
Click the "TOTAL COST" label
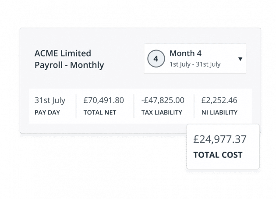coord(217,155)
